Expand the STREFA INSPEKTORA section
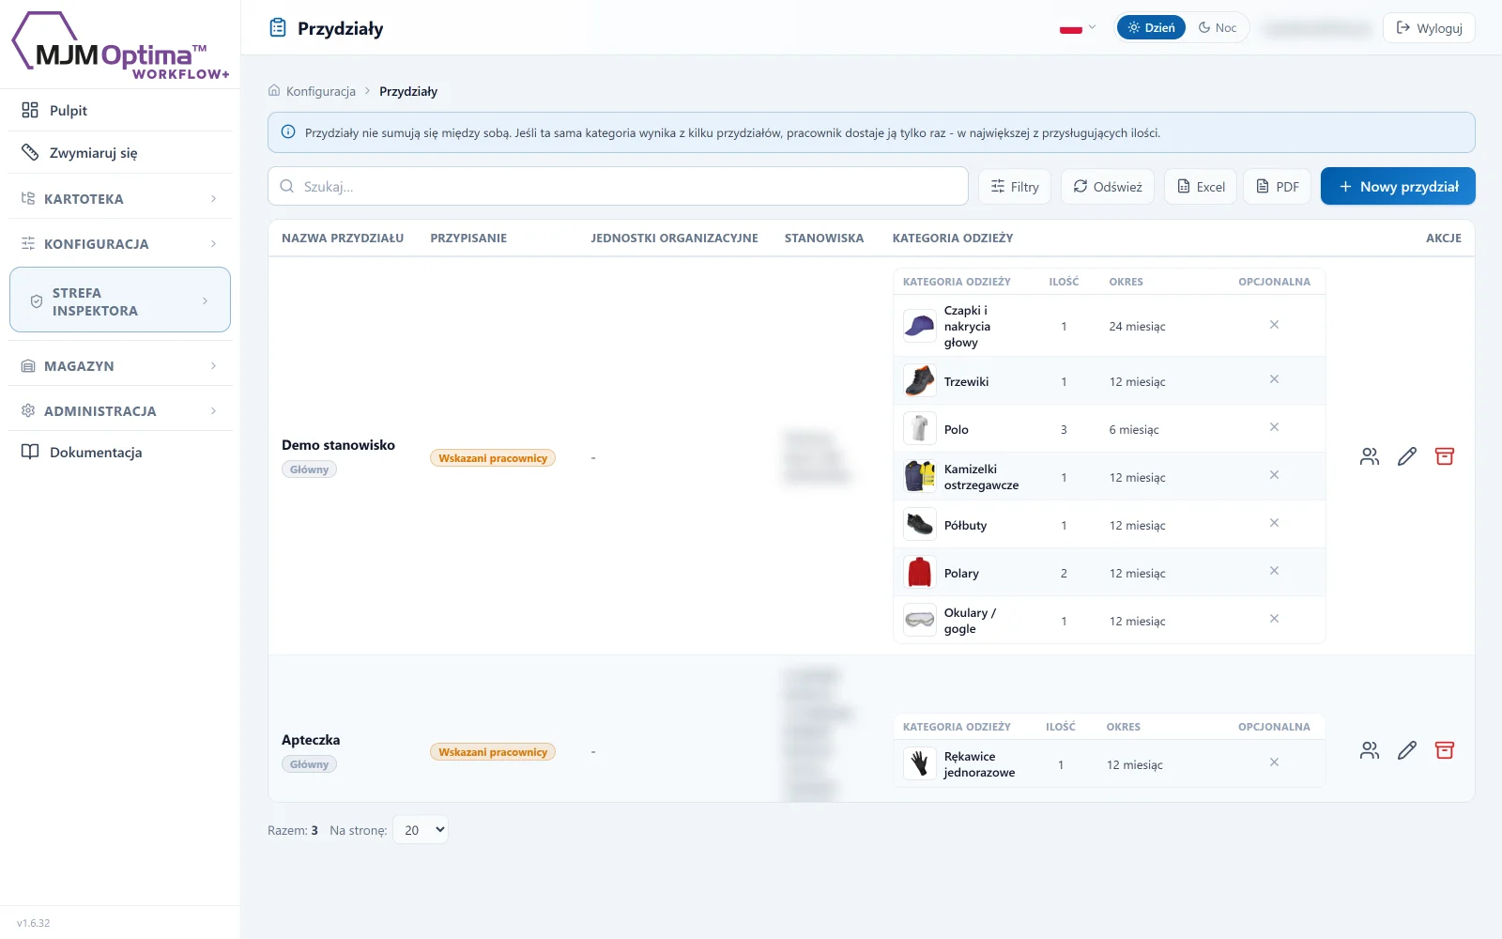1502x939 pixels. (x=120, y=300)
